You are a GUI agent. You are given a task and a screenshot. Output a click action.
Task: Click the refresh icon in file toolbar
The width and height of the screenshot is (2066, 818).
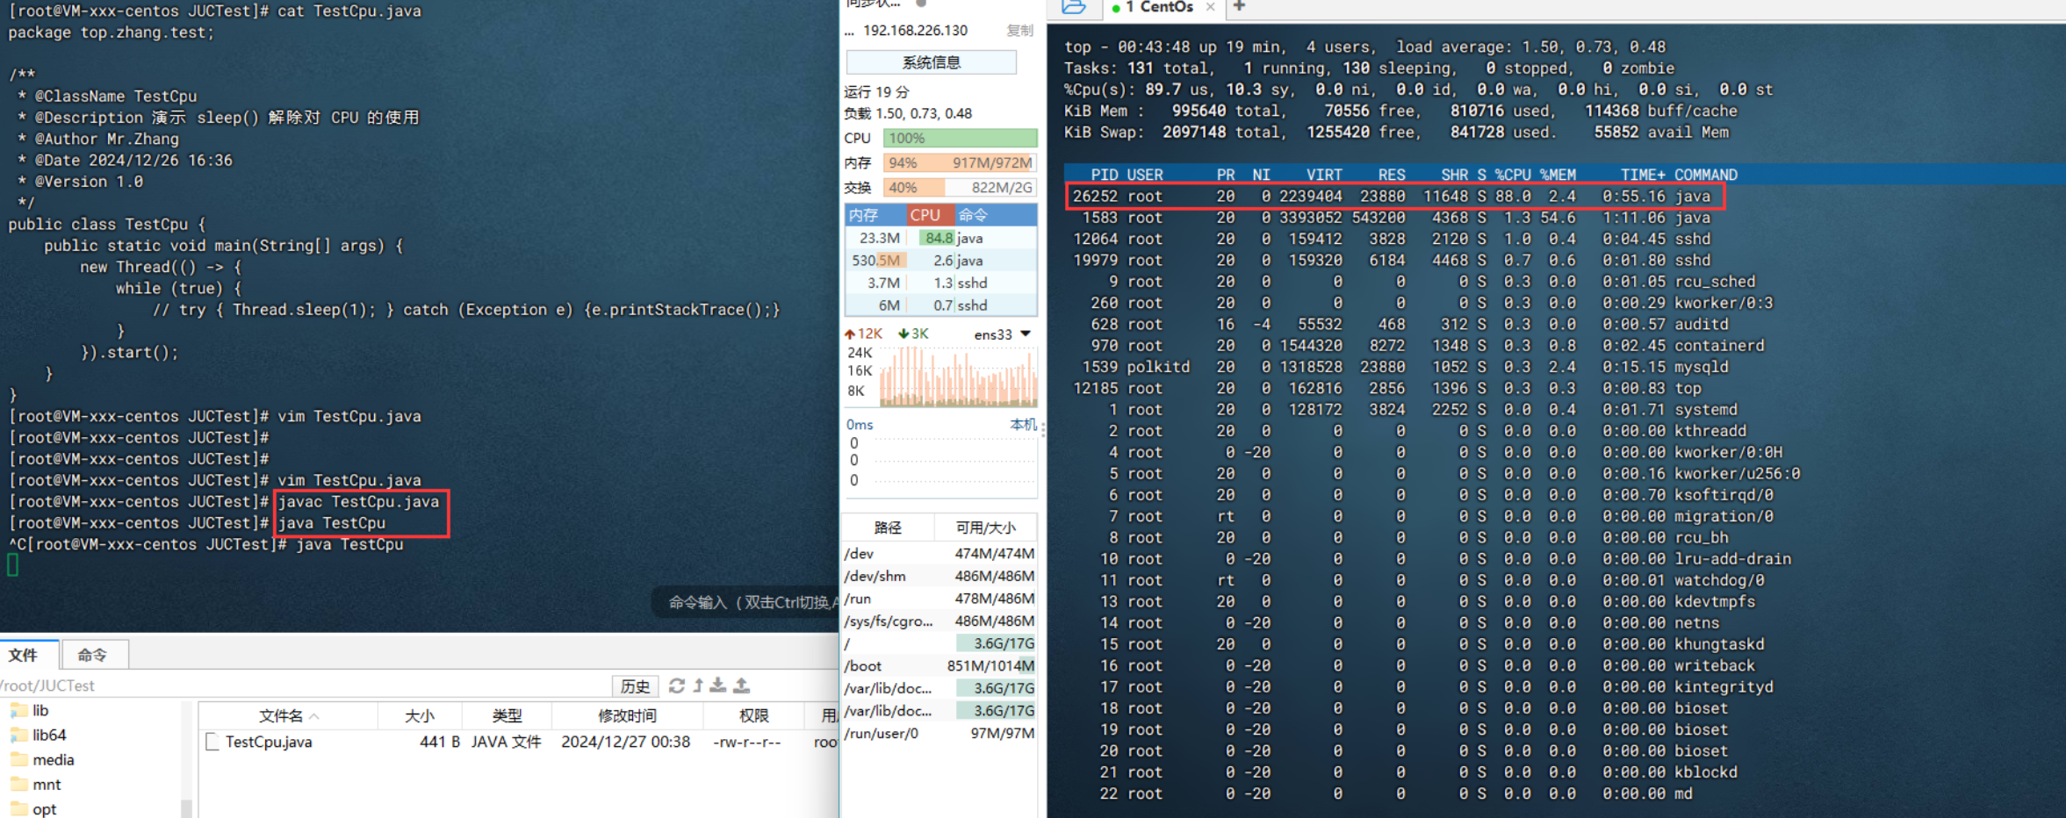point(676,685)
